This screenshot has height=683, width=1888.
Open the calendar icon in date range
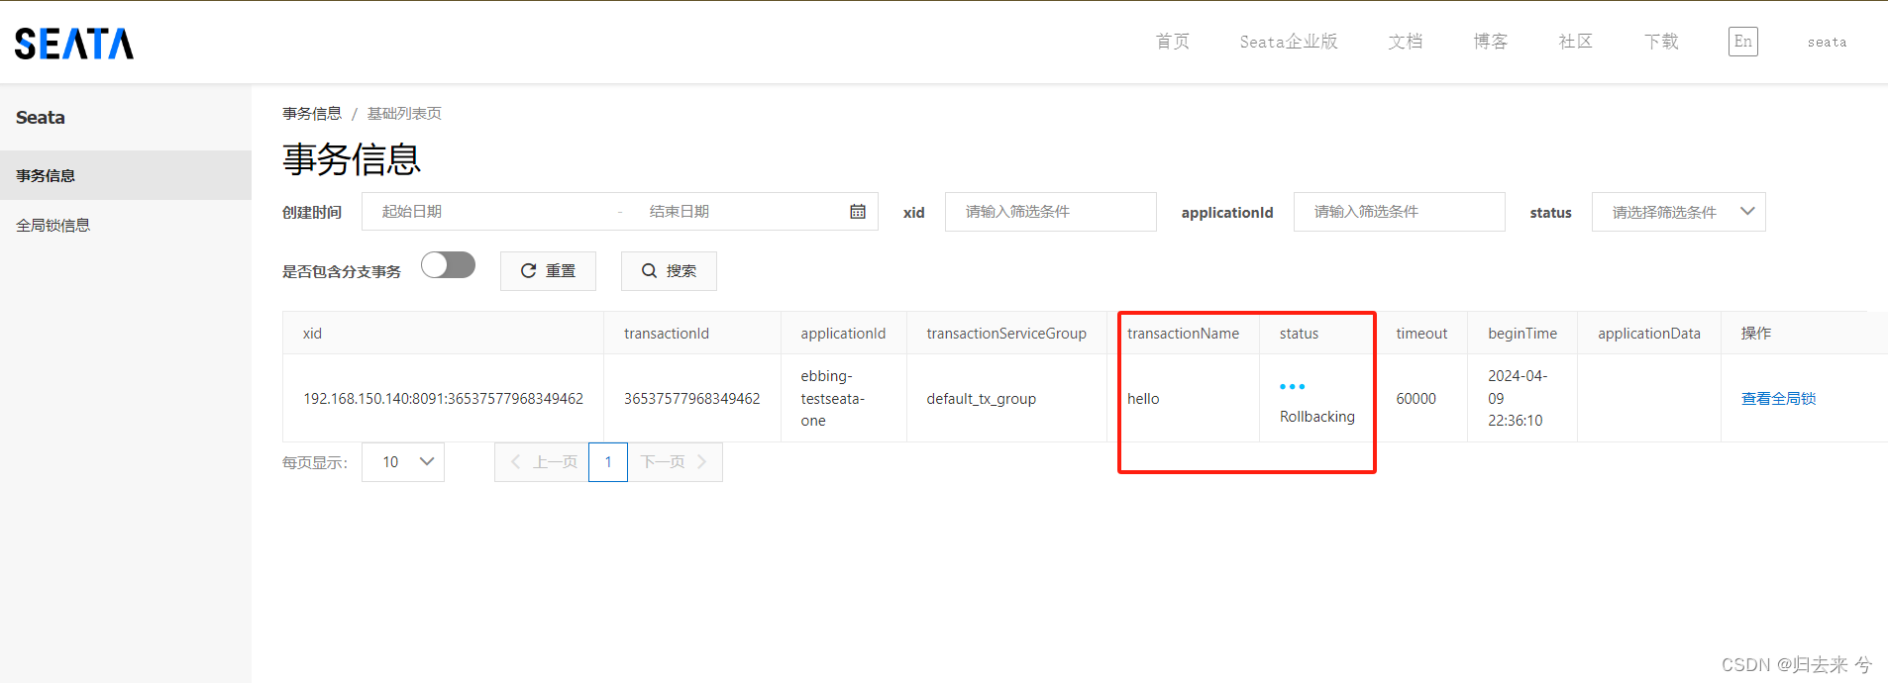[858, 212]
